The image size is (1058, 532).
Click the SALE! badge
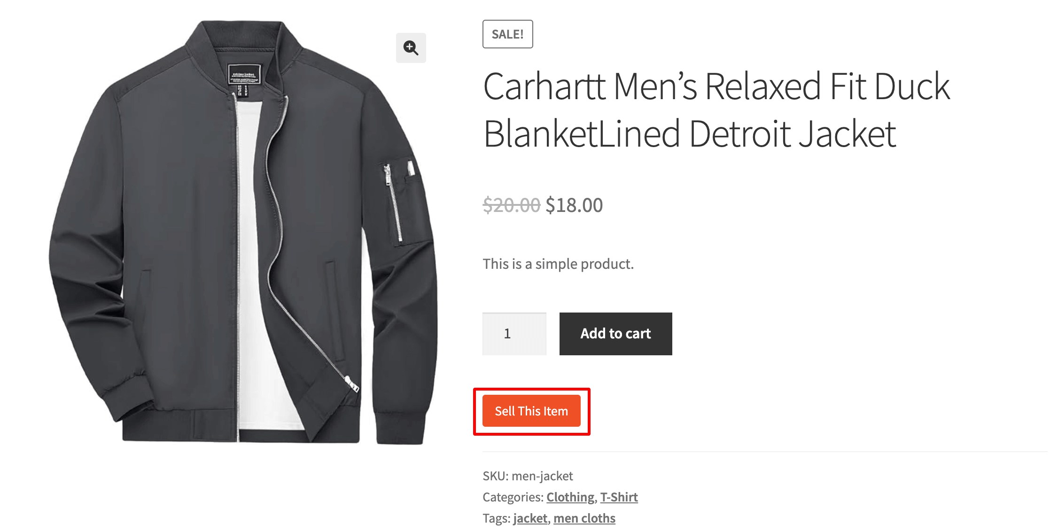(x=507, y=33)
